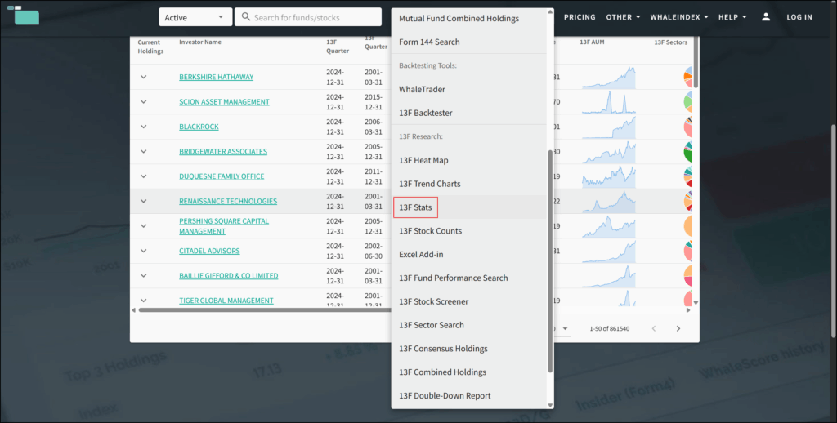Open BLACKROCK investor link
Screen dimensions: 837x423
(199, 127)
